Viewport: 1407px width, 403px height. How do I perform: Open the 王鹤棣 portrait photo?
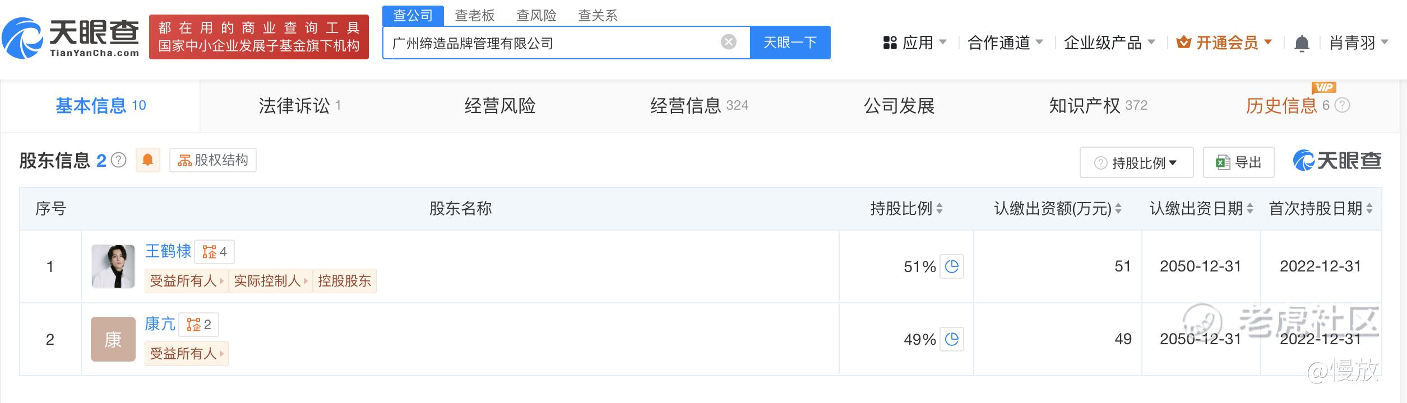[x=113, y=266]
